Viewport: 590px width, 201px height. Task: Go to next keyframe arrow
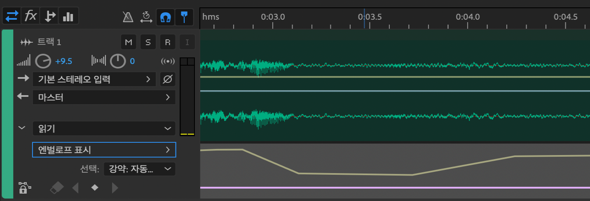point(115,188)
